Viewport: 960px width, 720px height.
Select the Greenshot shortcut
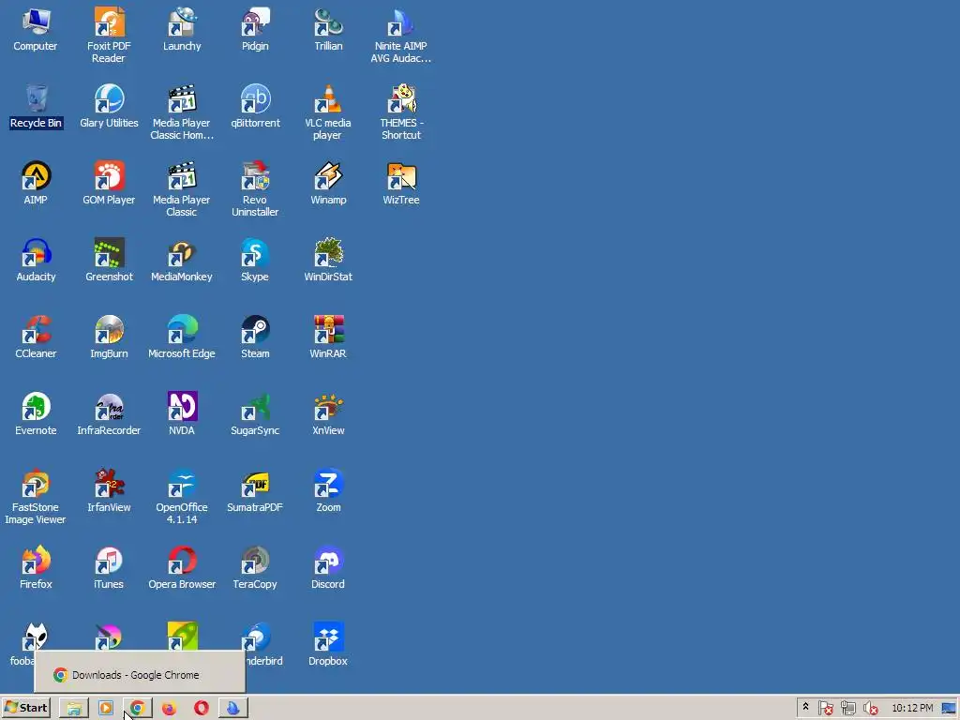[x=109, y=261]
